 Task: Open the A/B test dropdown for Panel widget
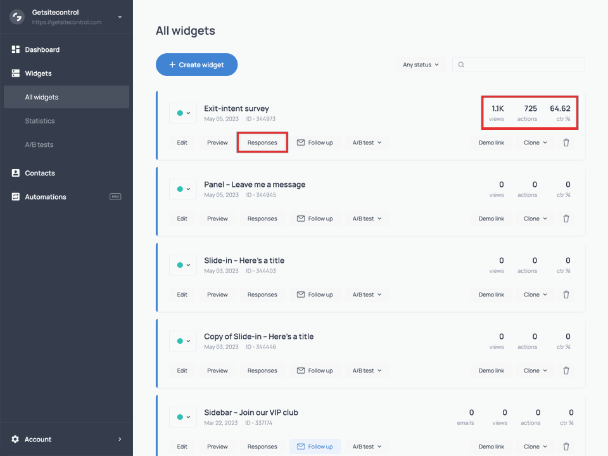click(x=366, y=218)
